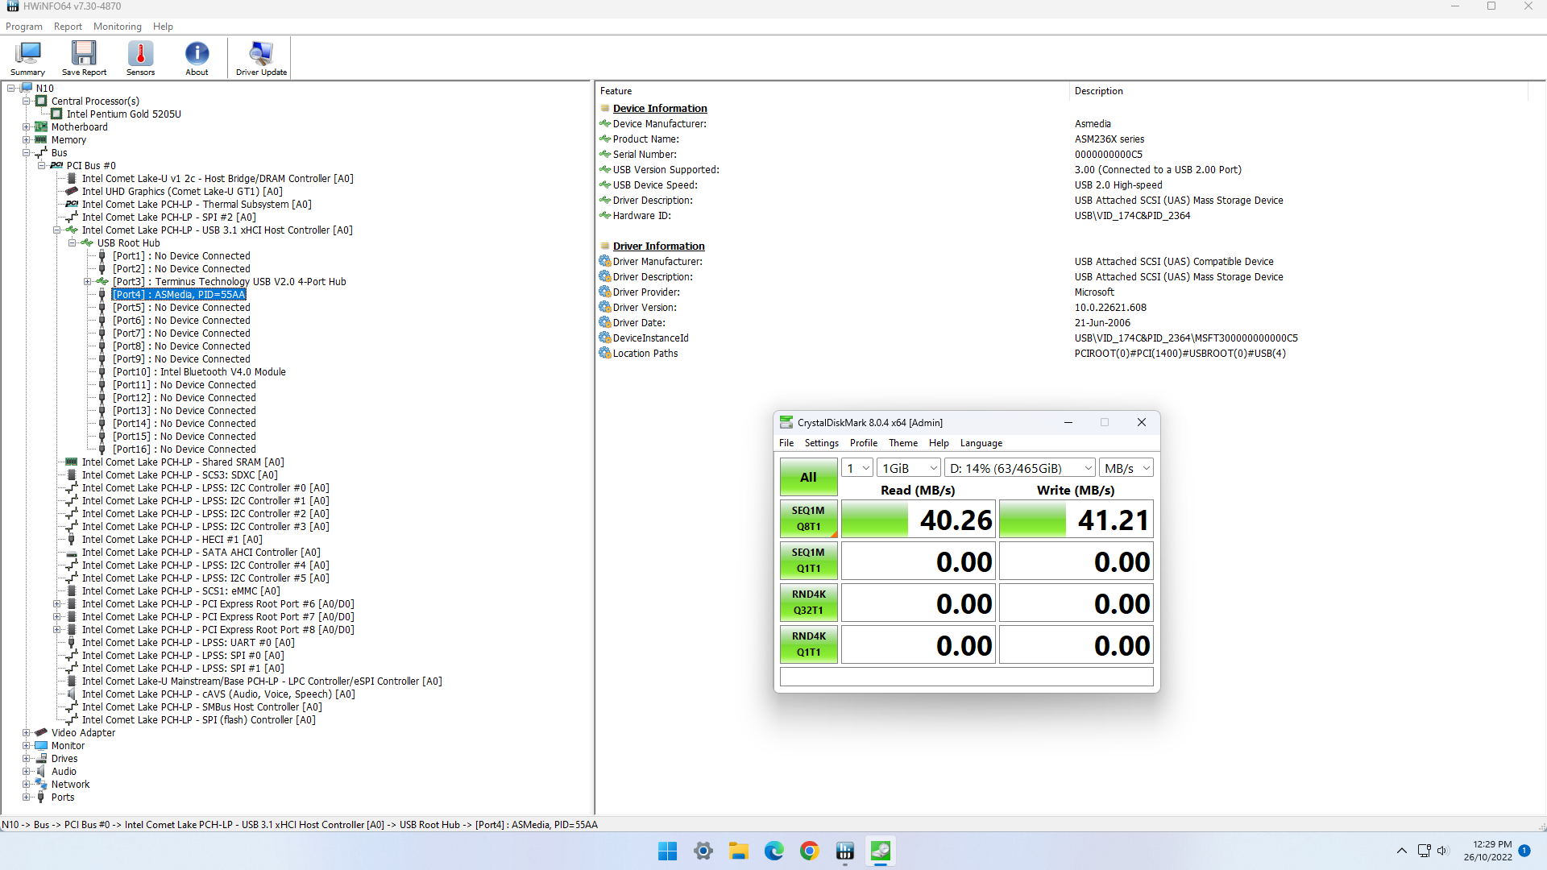Click the Feature column header
Screen dimensions: 1547x870
tap(616, 91)
